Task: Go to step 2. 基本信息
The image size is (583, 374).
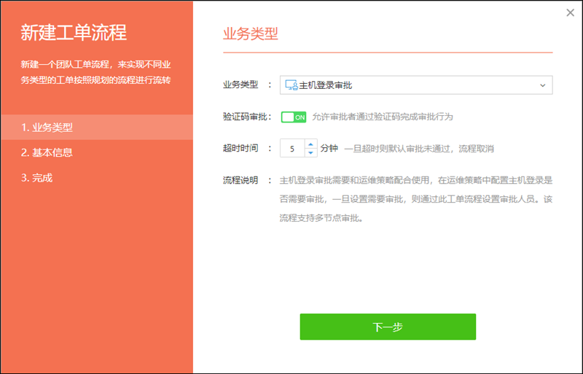Action: 47,152
